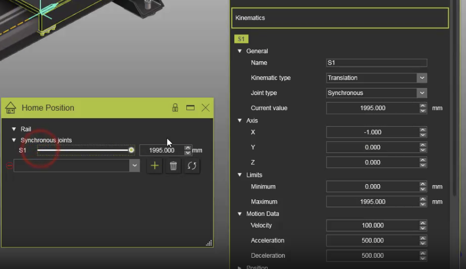Screen dimensions: 466x269
Task: Click the add home position plus icon
Action: point(155,166)
